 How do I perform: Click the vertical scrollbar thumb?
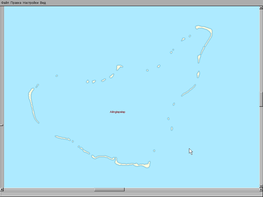click(x=261, y=99)
